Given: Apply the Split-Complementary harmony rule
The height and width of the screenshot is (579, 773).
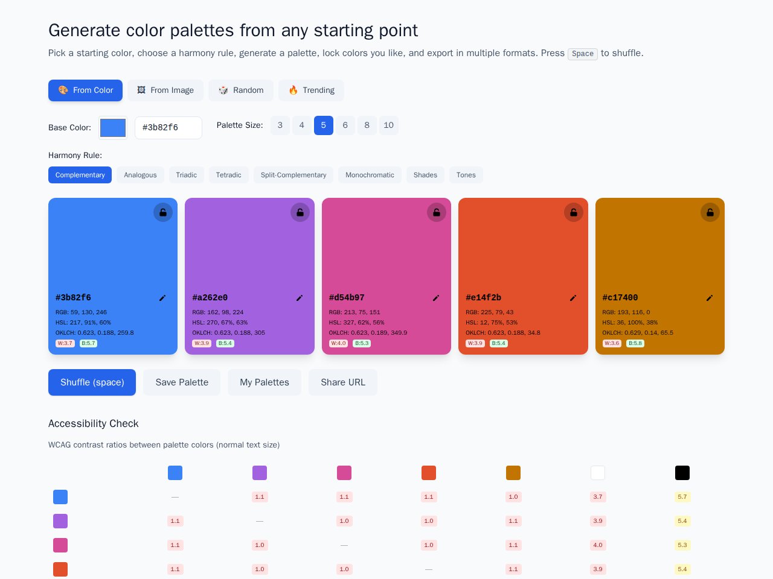Looking at the screenshot, I should pos(293,175).
